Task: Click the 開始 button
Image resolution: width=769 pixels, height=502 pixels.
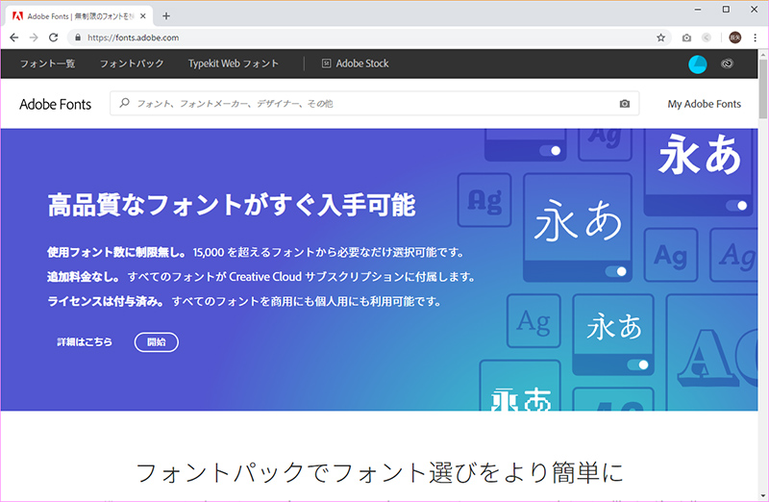Action: click(x=157, y=342)
